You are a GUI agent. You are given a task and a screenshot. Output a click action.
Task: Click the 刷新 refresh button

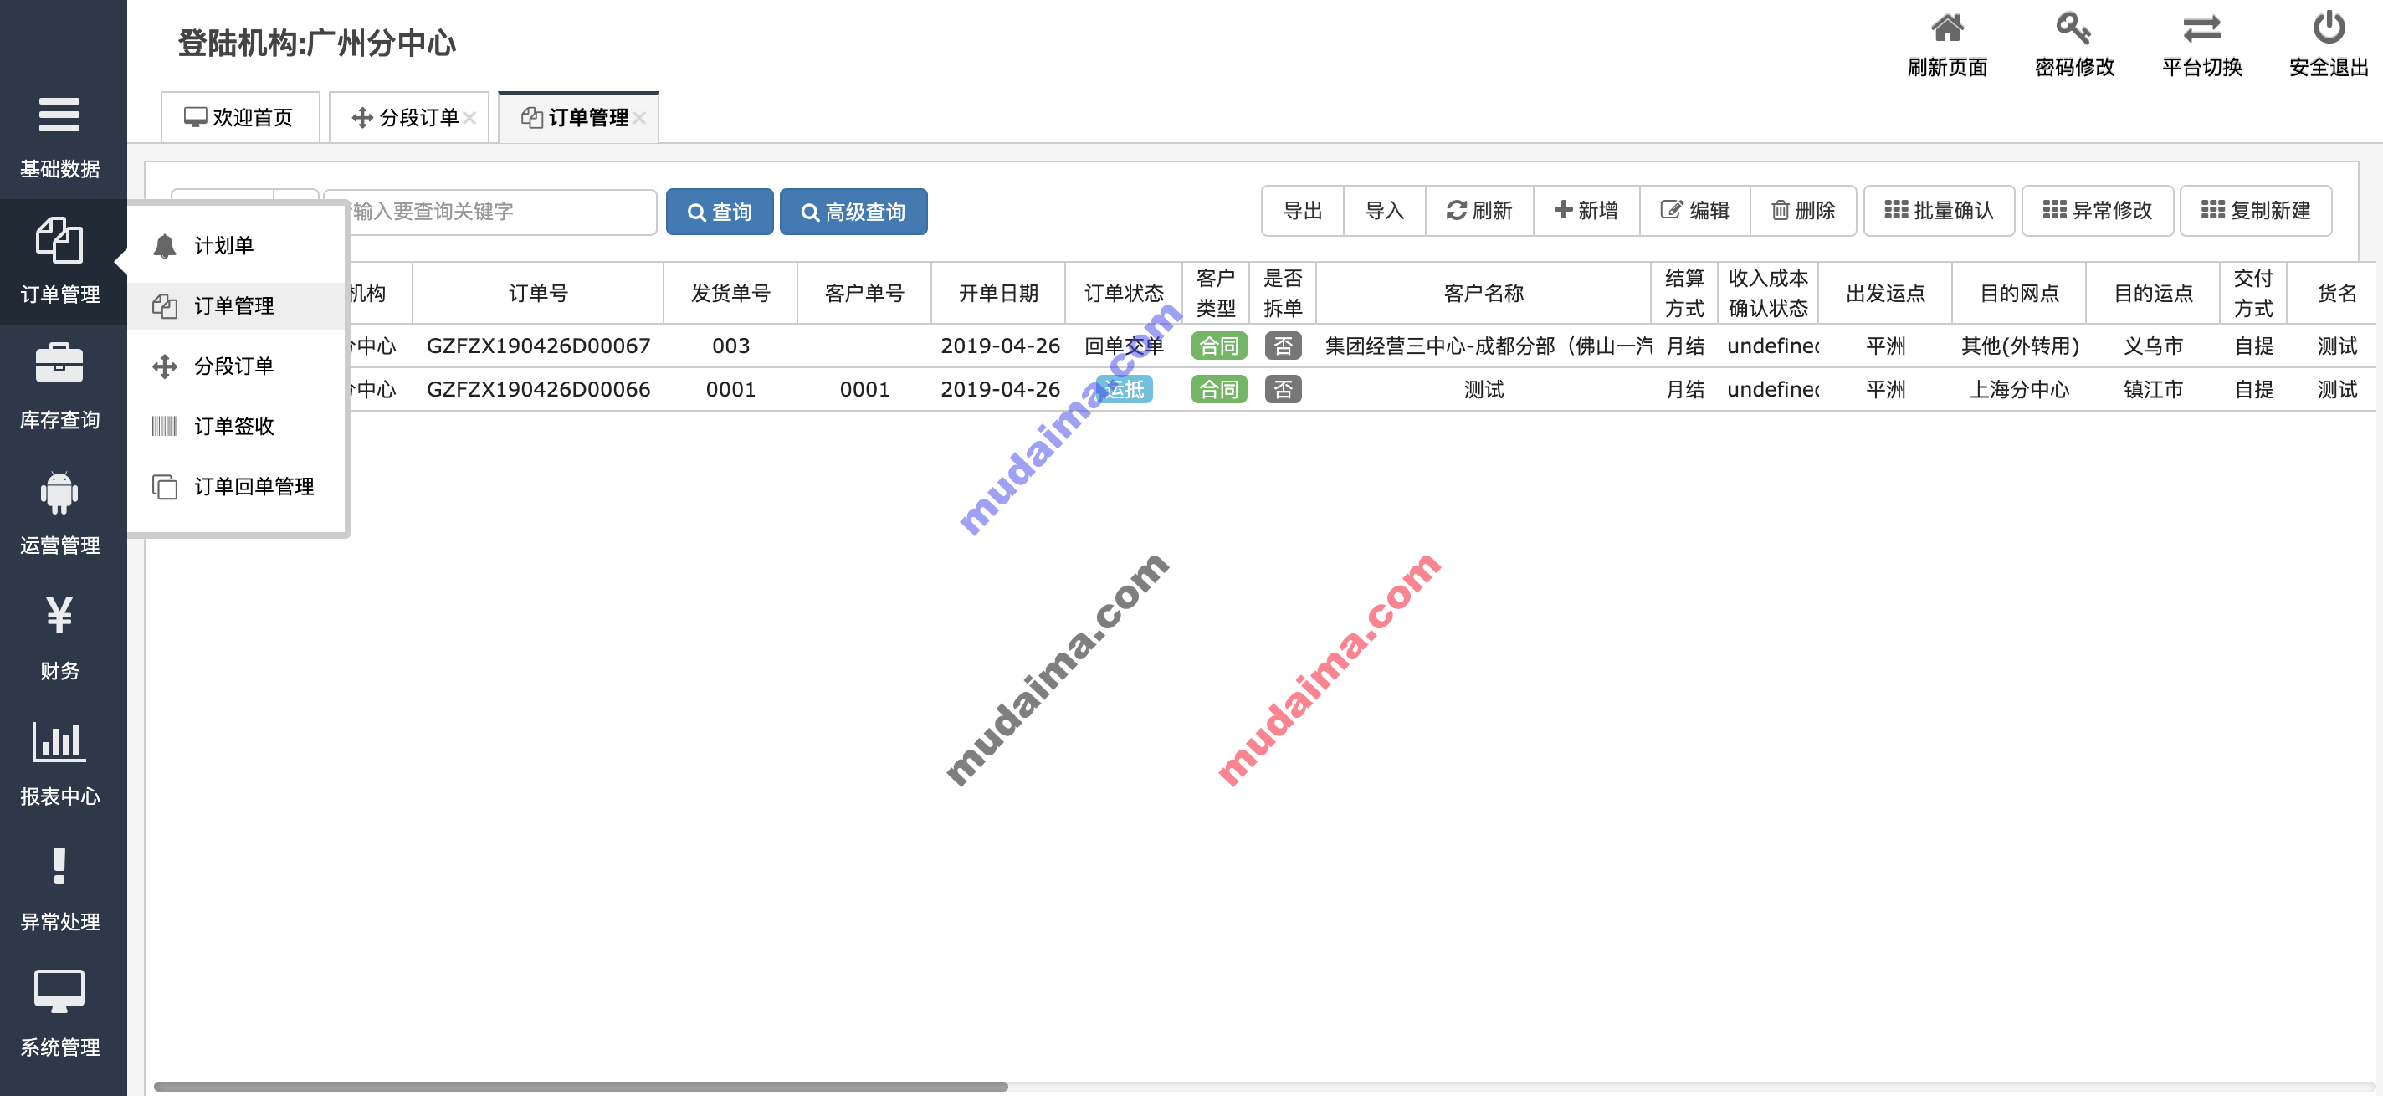click(x=1479, y=211)
